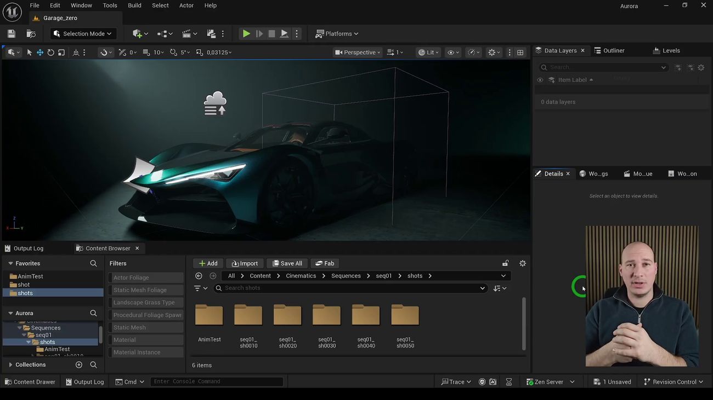Open the Selection Mode dropdown
The image size is (713, 400).
[x=83, y=34]
